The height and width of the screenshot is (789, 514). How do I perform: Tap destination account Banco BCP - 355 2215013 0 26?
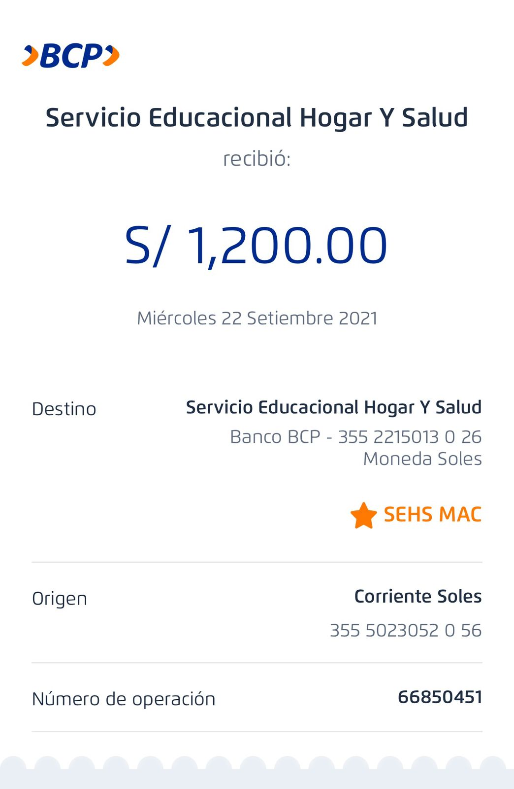355,437
